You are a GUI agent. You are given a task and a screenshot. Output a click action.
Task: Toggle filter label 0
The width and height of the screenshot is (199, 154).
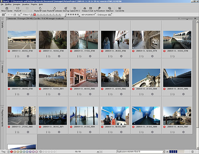coord(32,15)
